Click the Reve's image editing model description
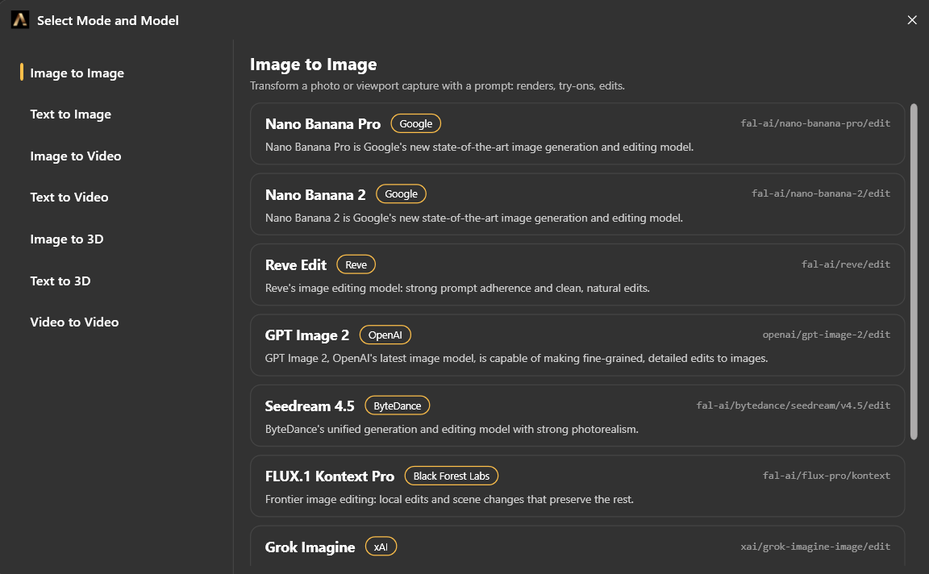Screen dimensions: 929x574 tap(457, 289)
